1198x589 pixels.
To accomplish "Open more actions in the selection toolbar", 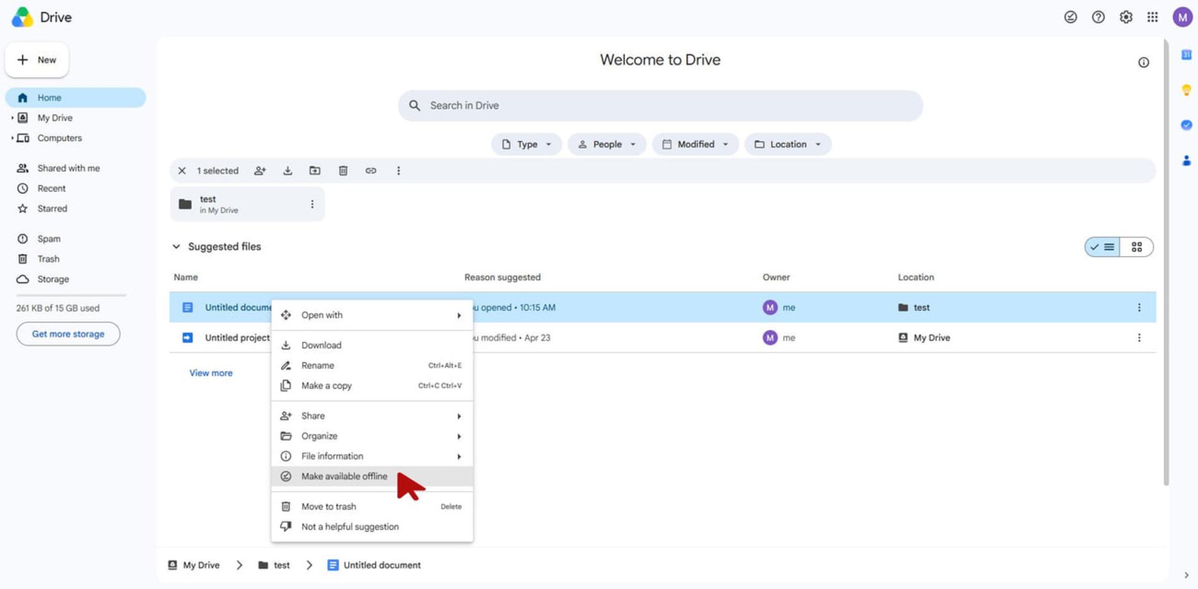I will click(x=398, y=171).
